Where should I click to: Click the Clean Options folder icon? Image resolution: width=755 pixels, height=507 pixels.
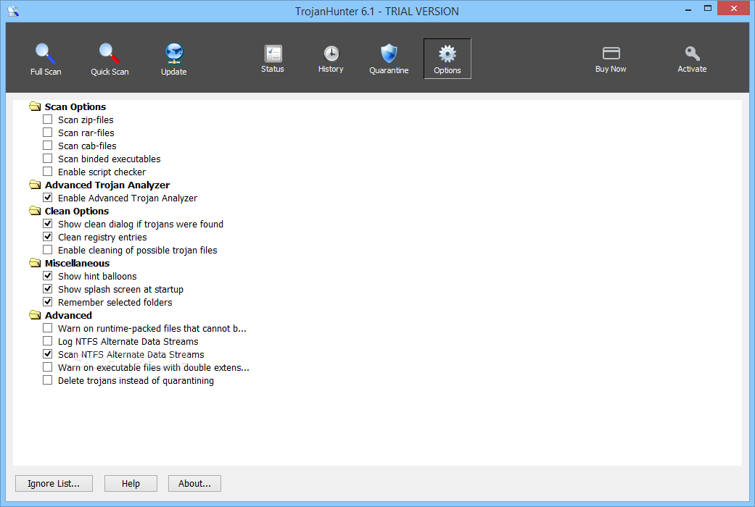click(x=35, y=211)
